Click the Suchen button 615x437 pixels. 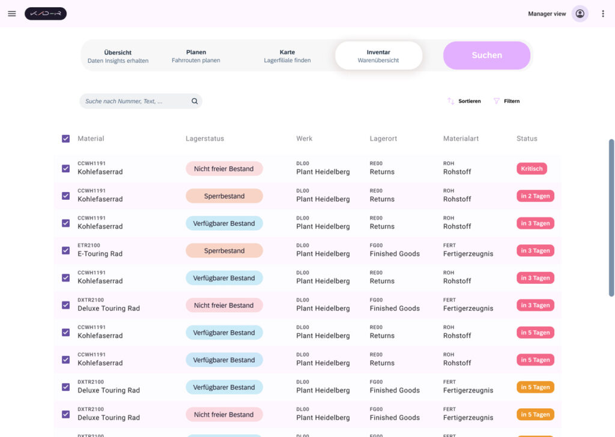486,55
